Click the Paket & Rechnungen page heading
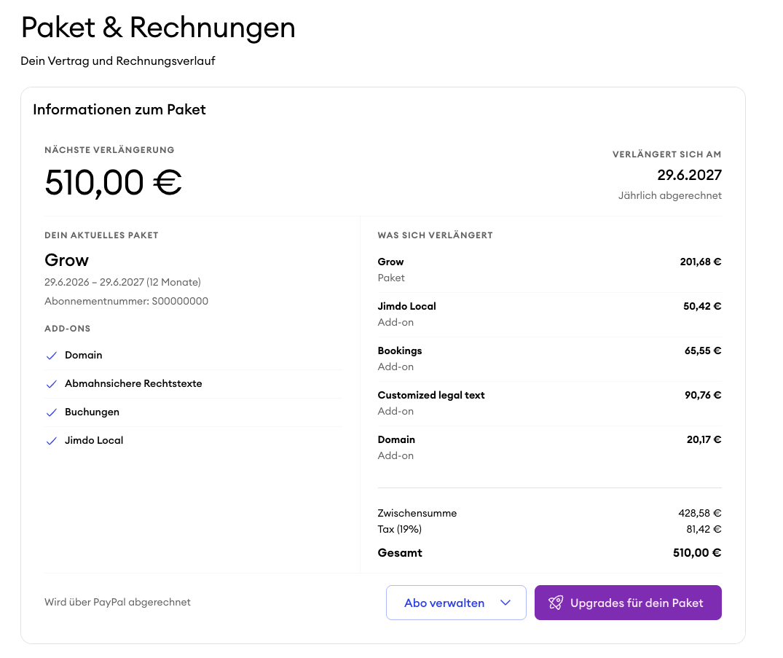The image size is (783, 658). (x=158, y=28)
